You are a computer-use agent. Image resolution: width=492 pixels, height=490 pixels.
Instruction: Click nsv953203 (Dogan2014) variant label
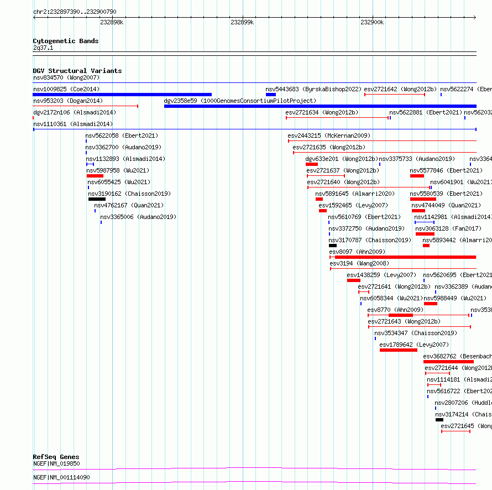pyautogui.click(x=68, y=101)
